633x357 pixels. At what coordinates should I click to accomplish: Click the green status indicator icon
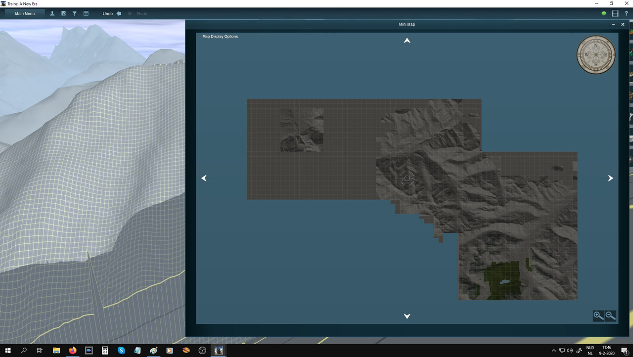[604, 14]
